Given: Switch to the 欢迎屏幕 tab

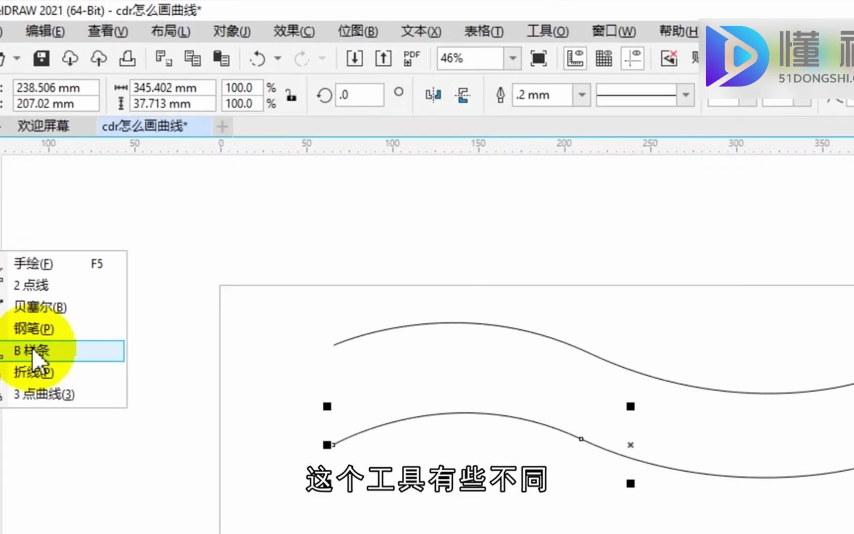Looking at the screenshot, I should [43, 126].
